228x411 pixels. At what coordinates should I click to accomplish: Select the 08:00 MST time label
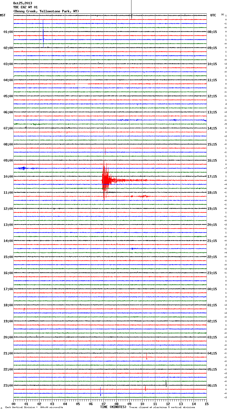click(8, 144)
